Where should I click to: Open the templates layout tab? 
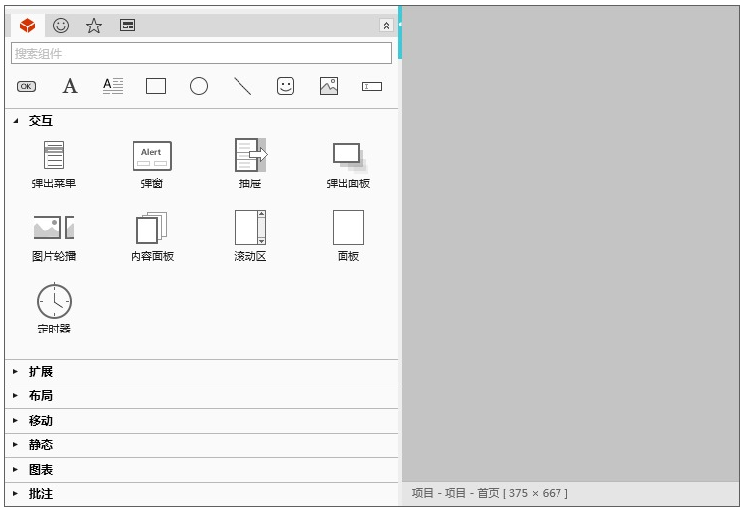coord(128,26)
